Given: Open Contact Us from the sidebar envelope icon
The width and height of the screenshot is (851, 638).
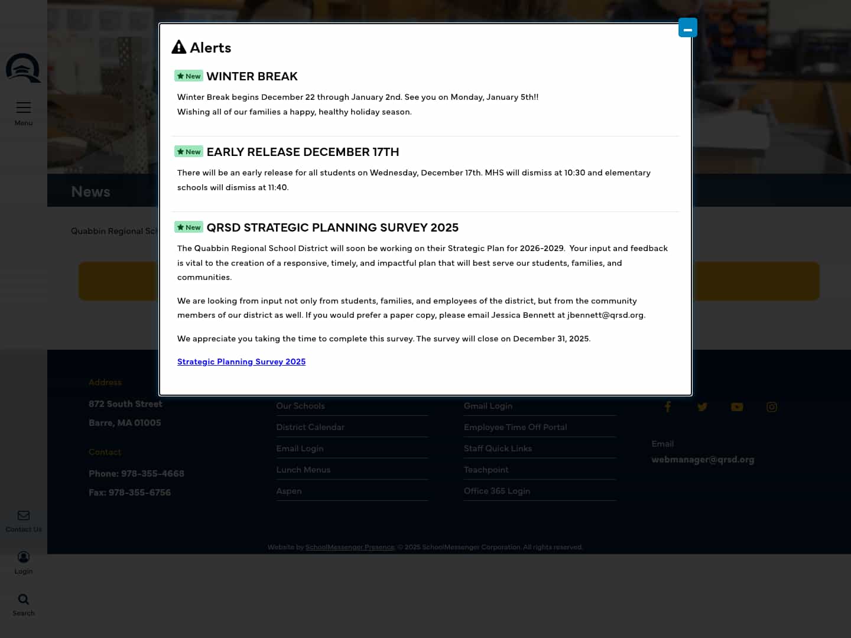Looking at the screenshot, I should (x=24, y=520).
